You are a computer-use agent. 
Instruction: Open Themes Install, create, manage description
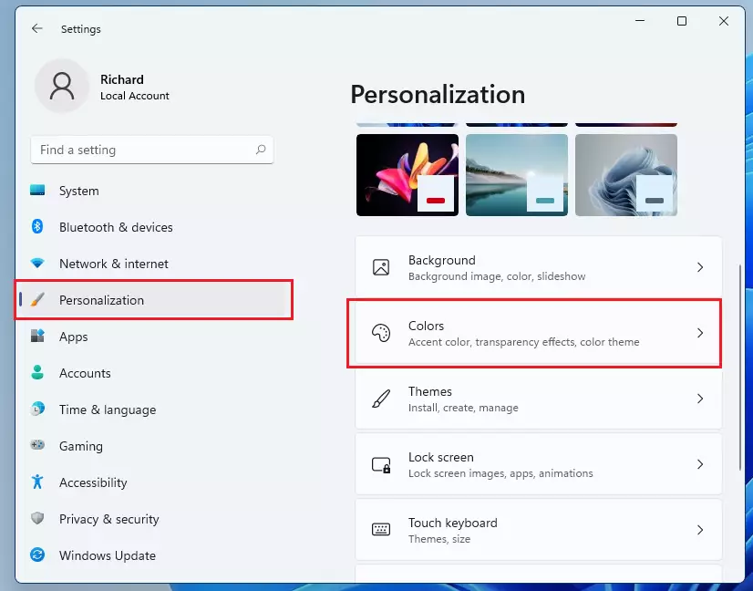point(463,408)
